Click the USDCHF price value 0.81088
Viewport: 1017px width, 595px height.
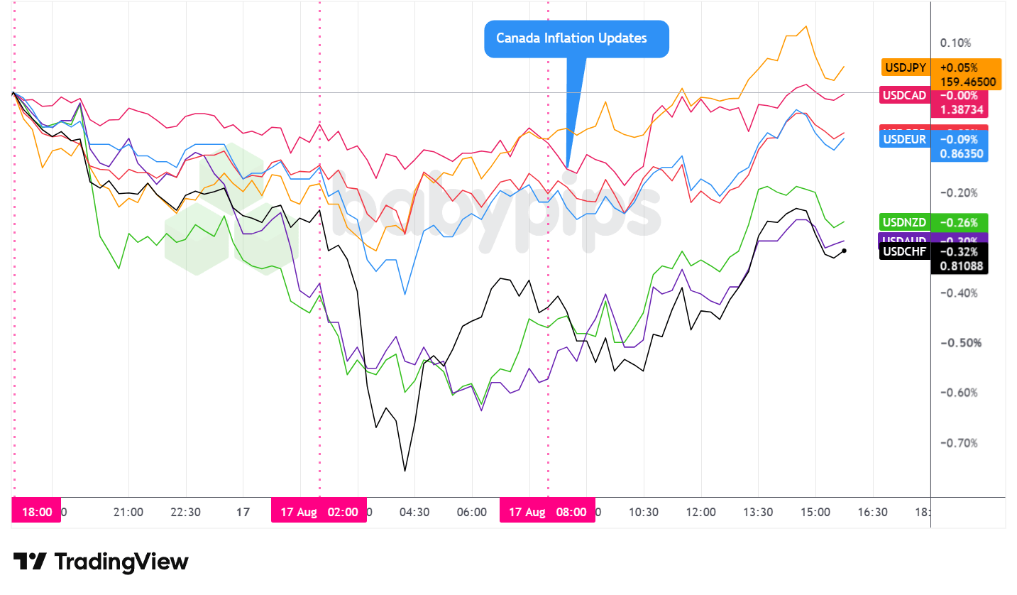961,266
